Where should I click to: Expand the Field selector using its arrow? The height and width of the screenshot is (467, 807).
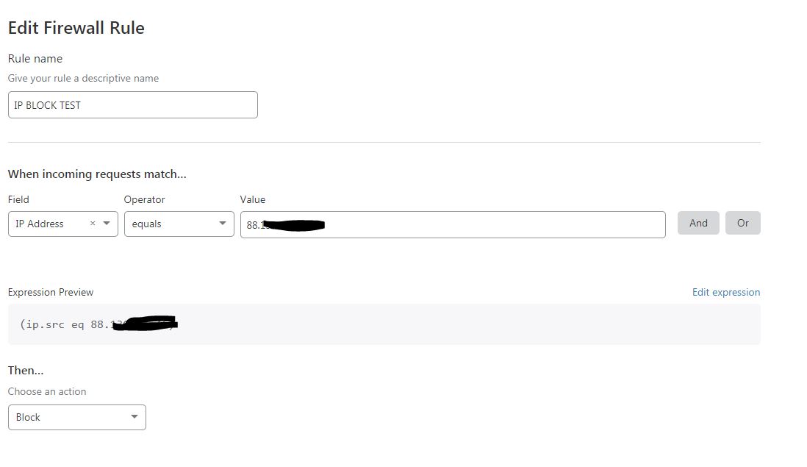coord(107,224)
